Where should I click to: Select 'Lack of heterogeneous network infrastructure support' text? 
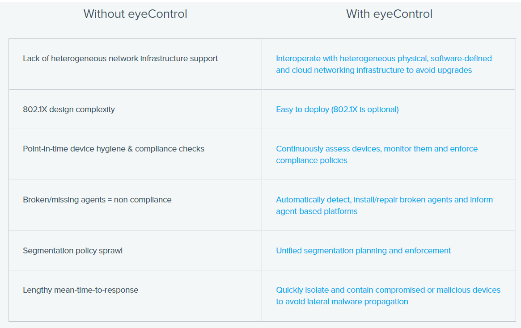tap(120, 59)
